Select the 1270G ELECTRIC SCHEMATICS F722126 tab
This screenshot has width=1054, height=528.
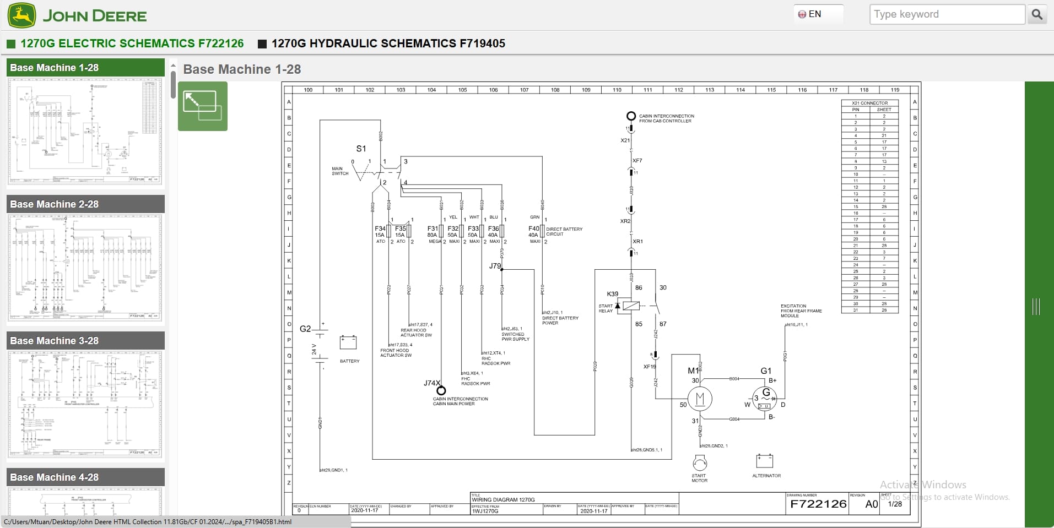132,43
